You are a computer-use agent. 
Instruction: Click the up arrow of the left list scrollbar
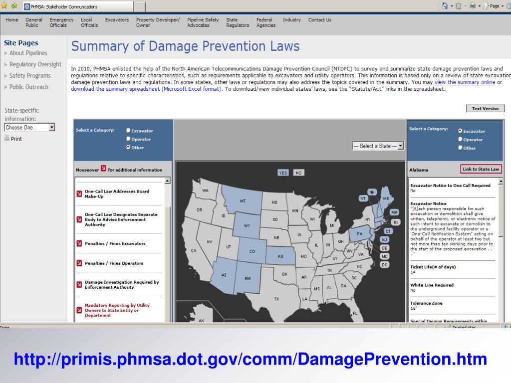(x=168, y=181)
